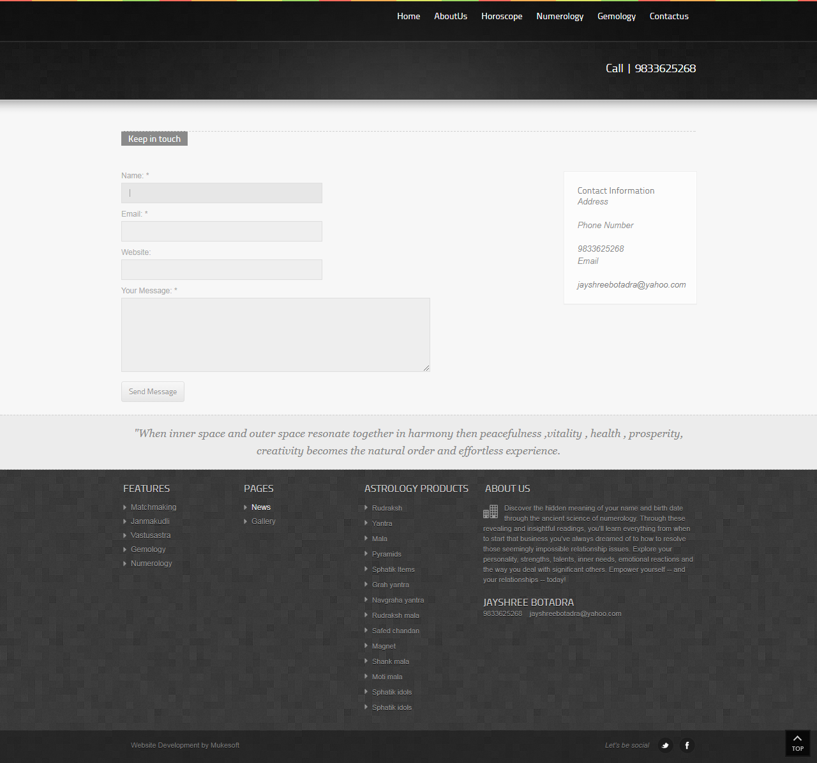The width and height of the screenshot is (817, 763).
Task: Open the Vastusastra footer link
Action: click(151, 536)
